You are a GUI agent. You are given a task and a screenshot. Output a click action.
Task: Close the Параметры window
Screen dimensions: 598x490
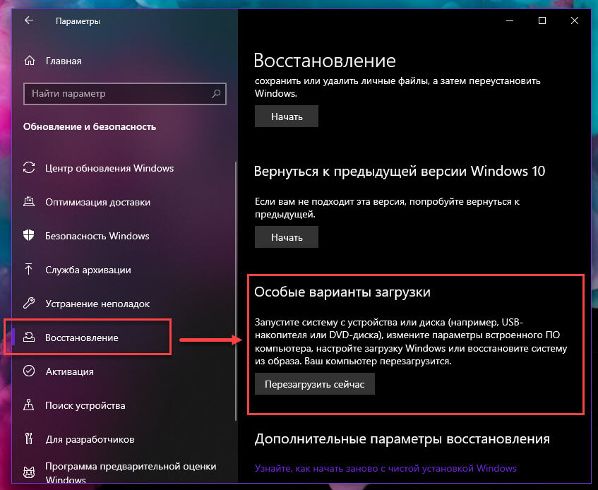[x=575, y=20]
